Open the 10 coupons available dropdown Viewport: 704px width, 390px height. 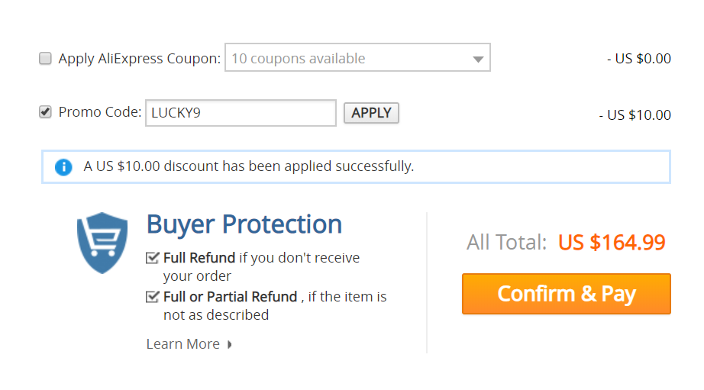(357, 57)
